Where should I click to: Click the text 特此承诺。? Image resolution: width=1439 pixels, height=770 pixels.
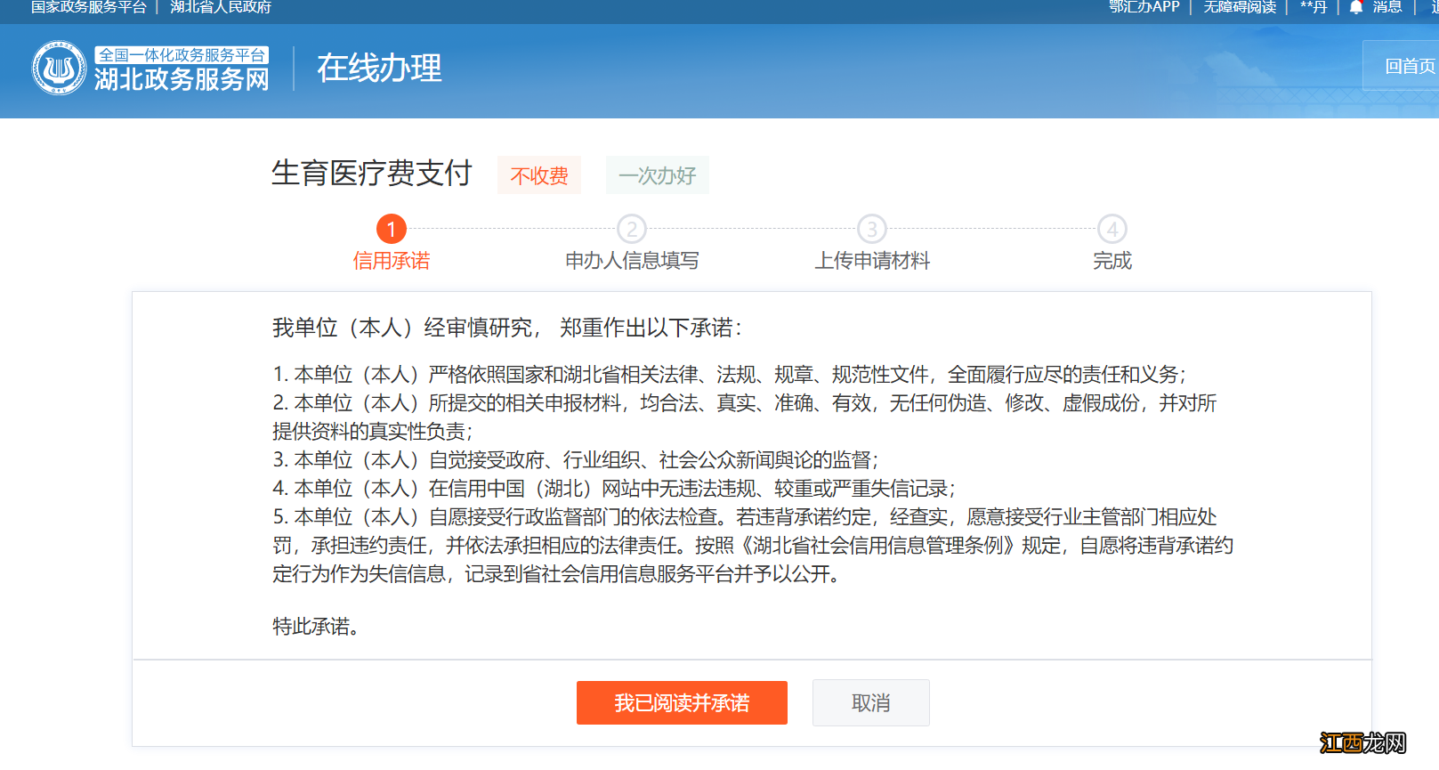pyautogui.click(x=316, y=627)
